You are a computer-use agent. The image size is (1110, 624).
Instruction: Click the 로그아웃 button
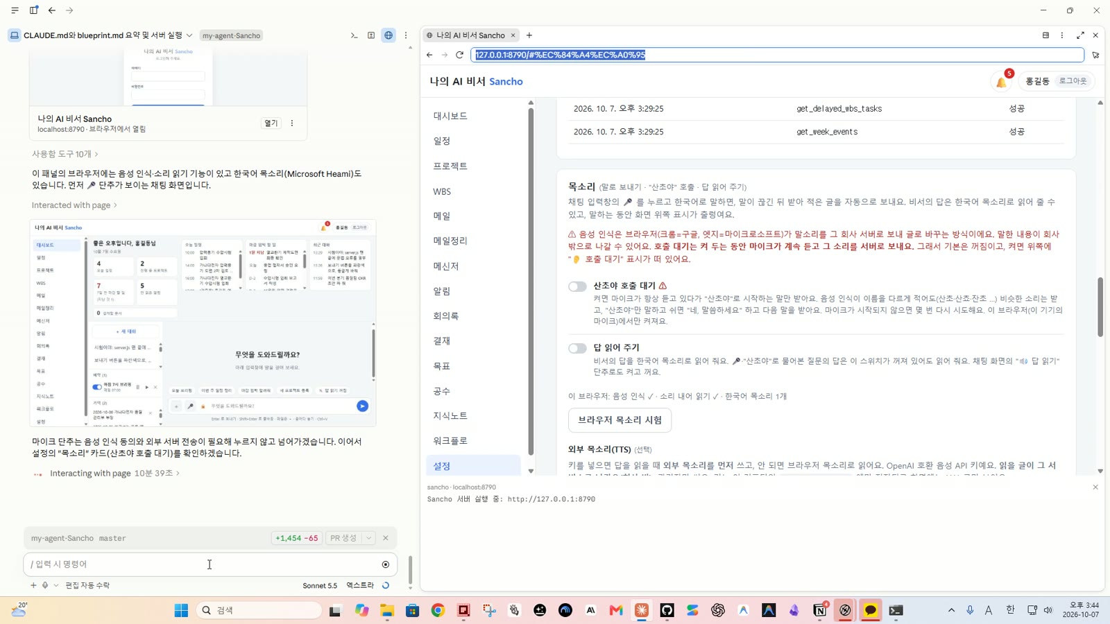[x=1073, y=81]
